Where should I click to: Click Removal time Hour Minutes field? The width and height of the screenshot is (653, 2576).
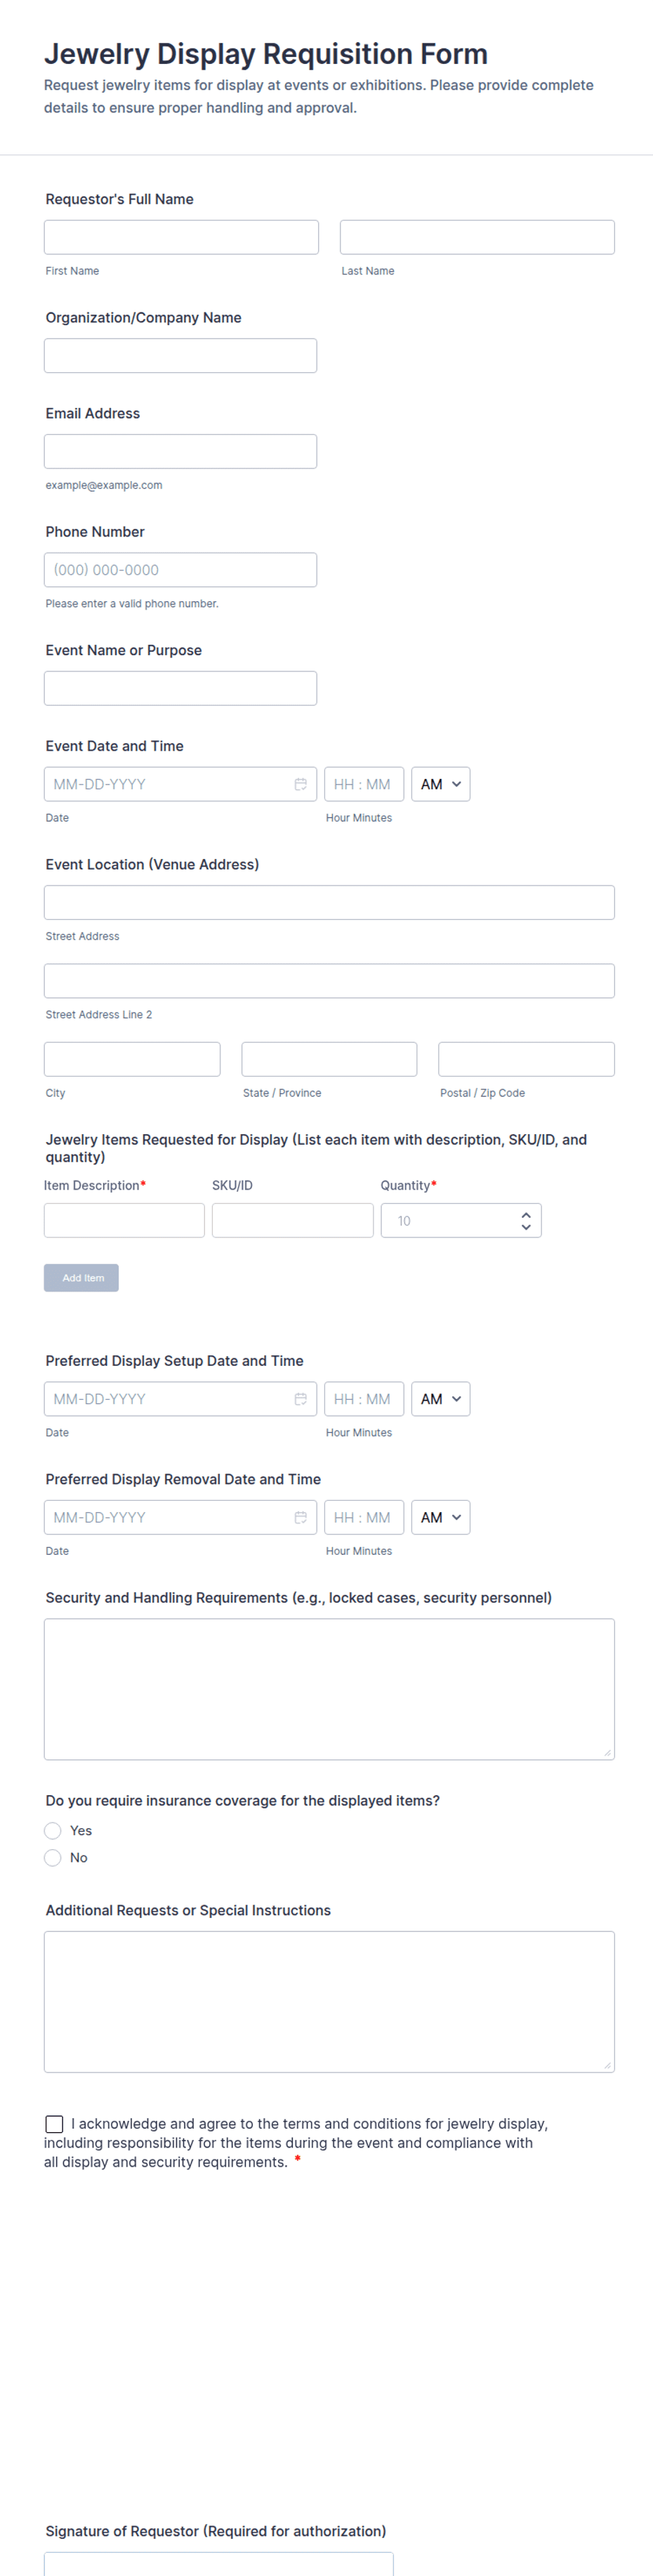click(x=364, y=1517)
